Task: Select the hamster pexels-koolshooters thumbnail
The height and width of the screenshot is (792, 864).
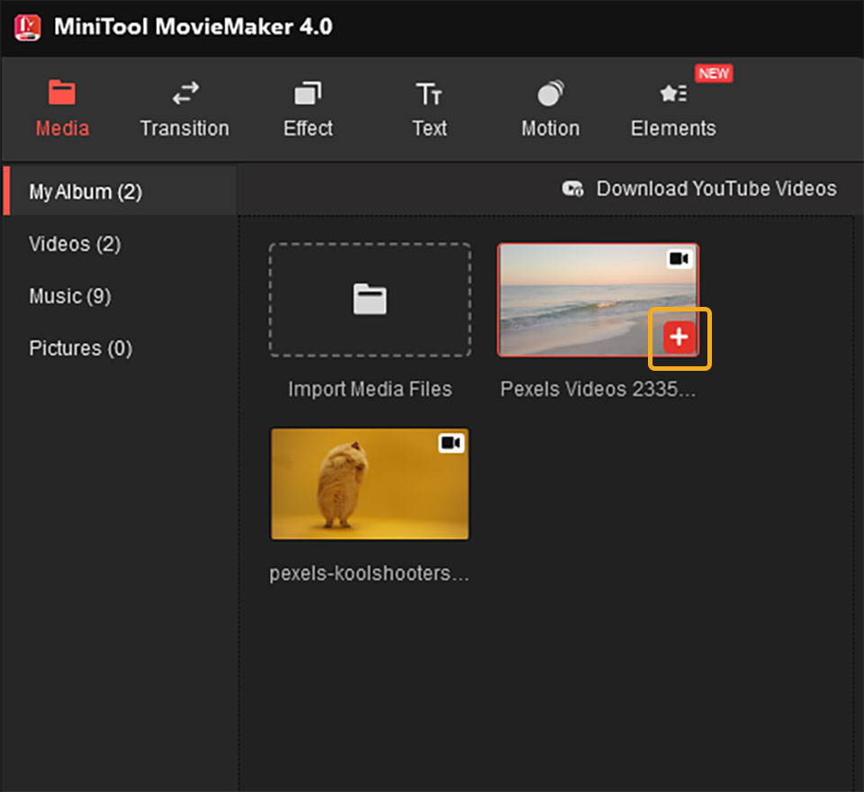Action: [370, 484]
